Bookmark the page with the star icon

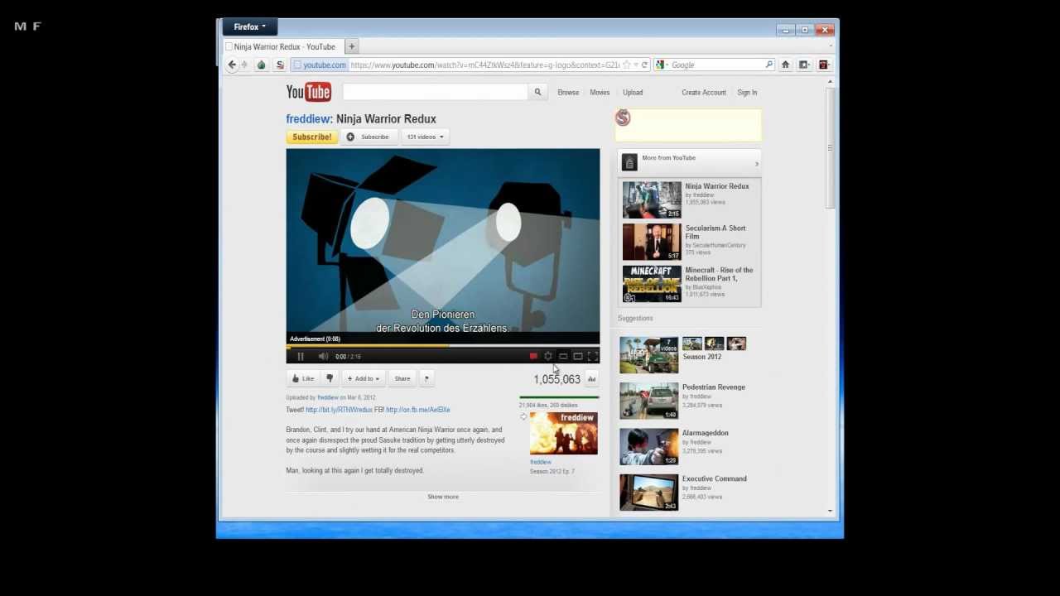(x=627, y=65)
